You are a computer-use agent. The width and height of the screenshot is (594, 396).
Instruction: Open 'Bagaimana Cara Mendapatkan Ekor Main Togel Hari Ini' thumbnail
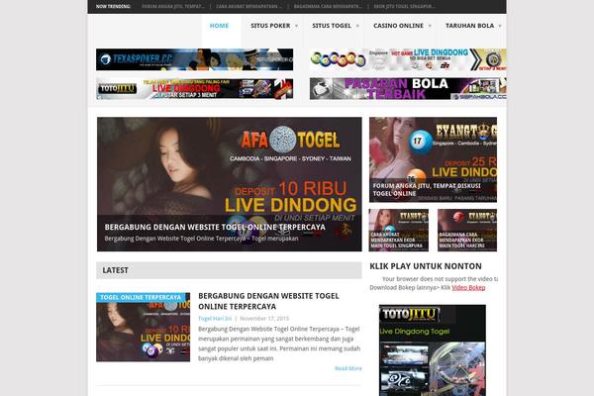pos(467,230)
